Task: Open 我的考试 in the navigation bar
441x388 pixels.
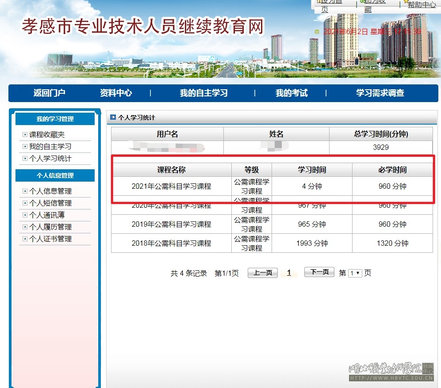Action: [291, 93]
